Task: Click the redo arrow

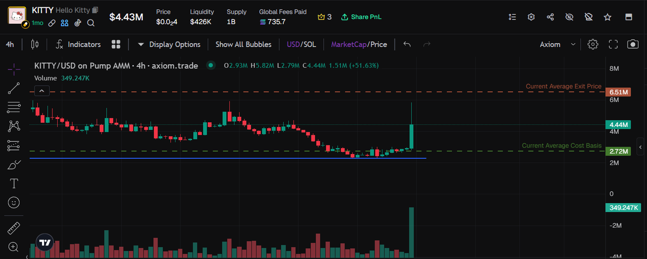Action: coord(427,45)
